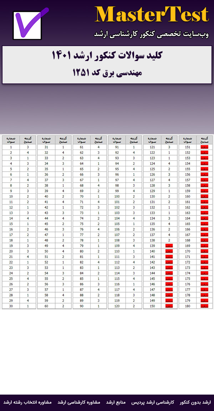Select the heading کلید سوالات کنکور ارشد ۱۴۰۱
The image size is (214, 411).
[107, 56]
